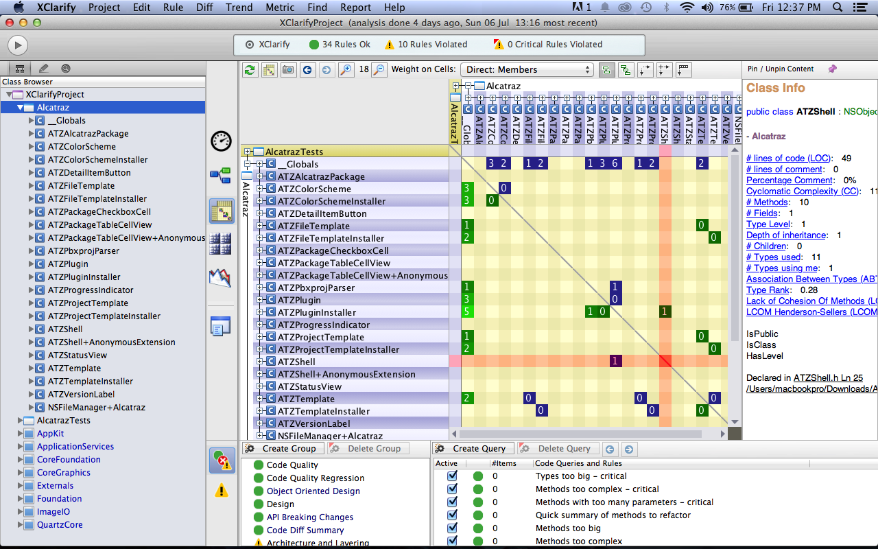Screen dimensions: 878x549
Task: Open the metrics treemap view
Action: click(x=221, y=243)
